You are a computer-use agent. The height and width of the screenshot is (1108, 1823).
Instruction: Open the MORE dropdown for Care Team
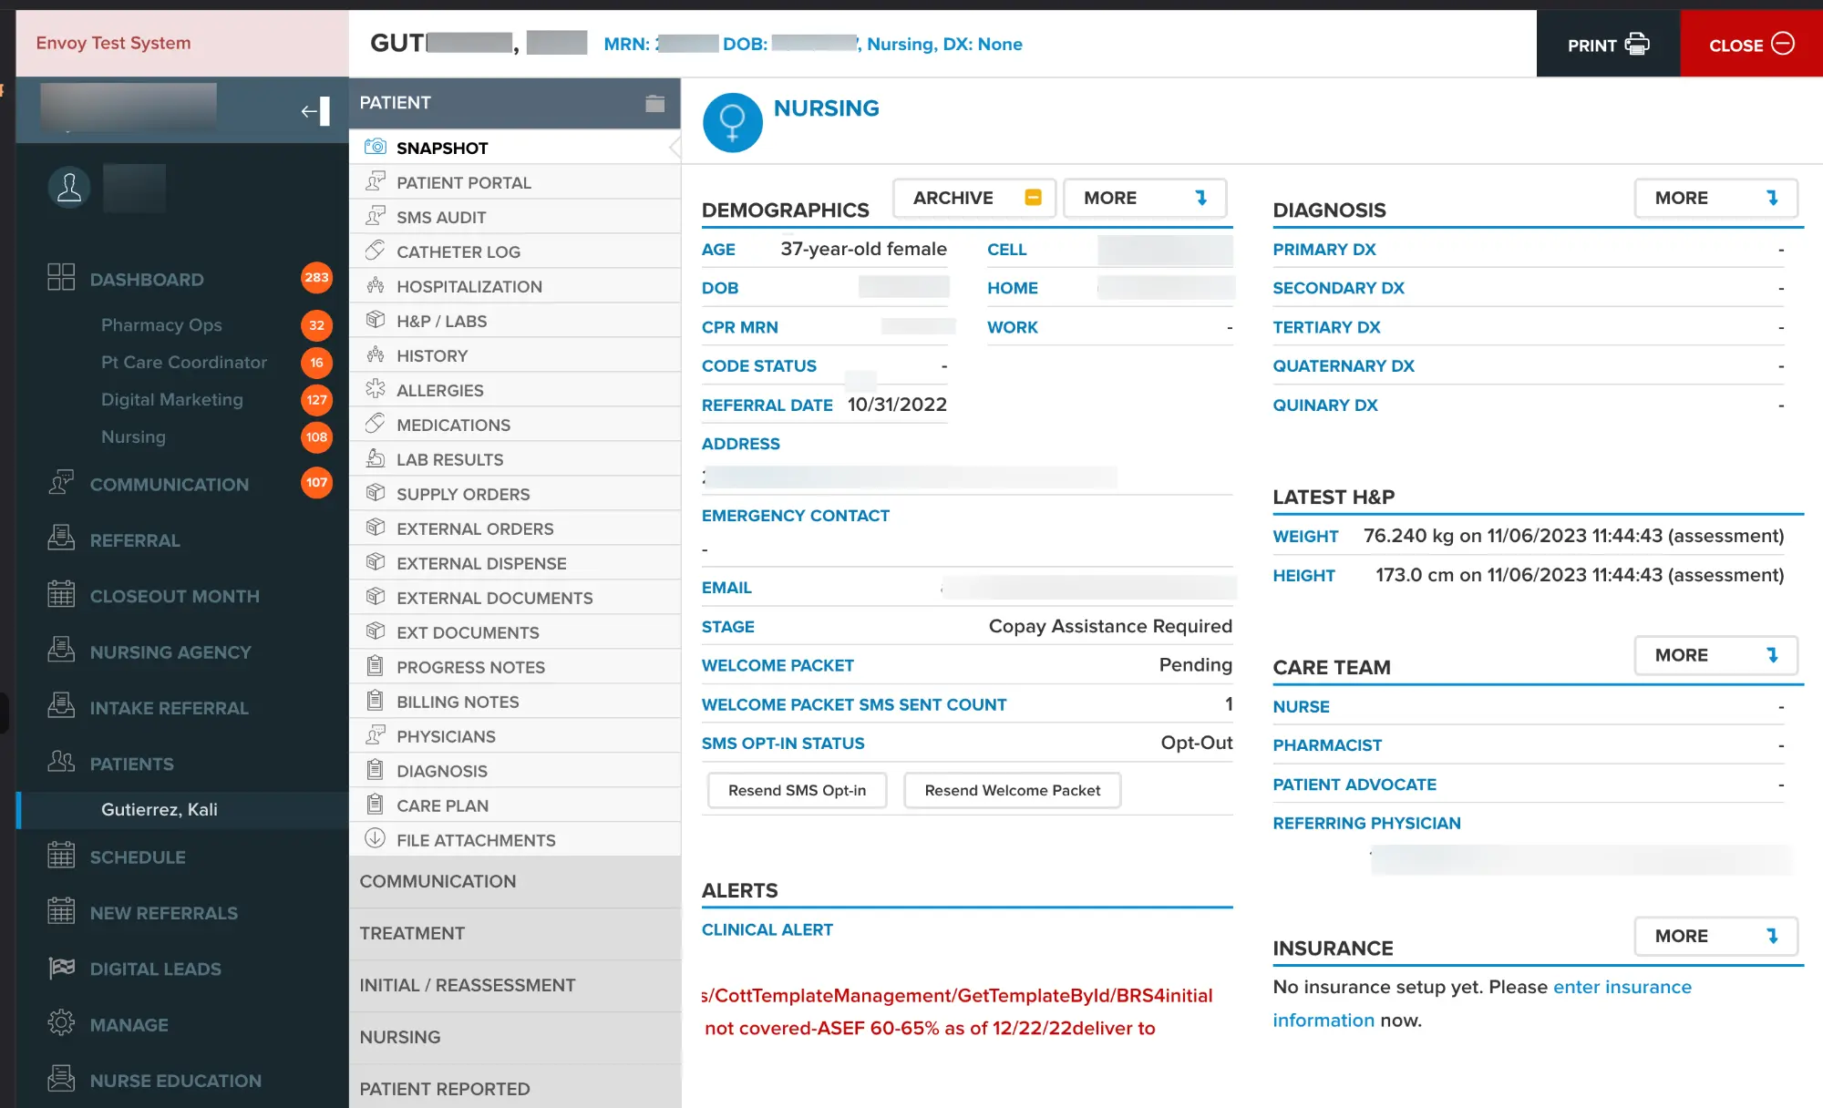coord(1715,654)
